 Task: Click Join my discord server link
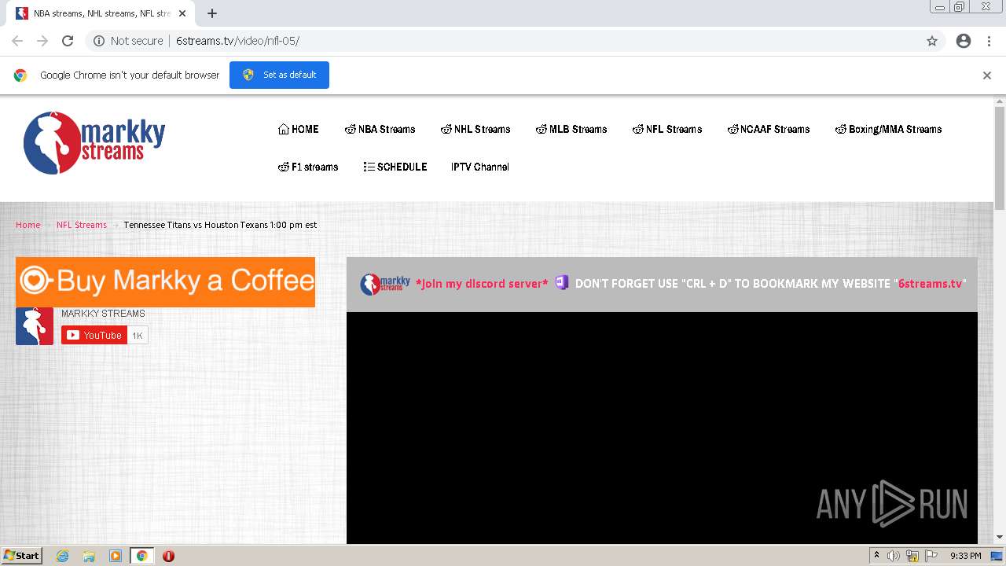click(482, 284)
